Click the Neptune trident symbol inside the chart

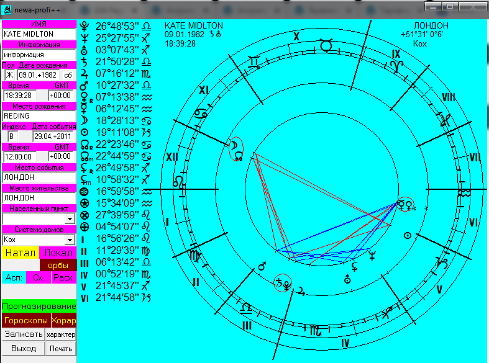click(372, 254)
